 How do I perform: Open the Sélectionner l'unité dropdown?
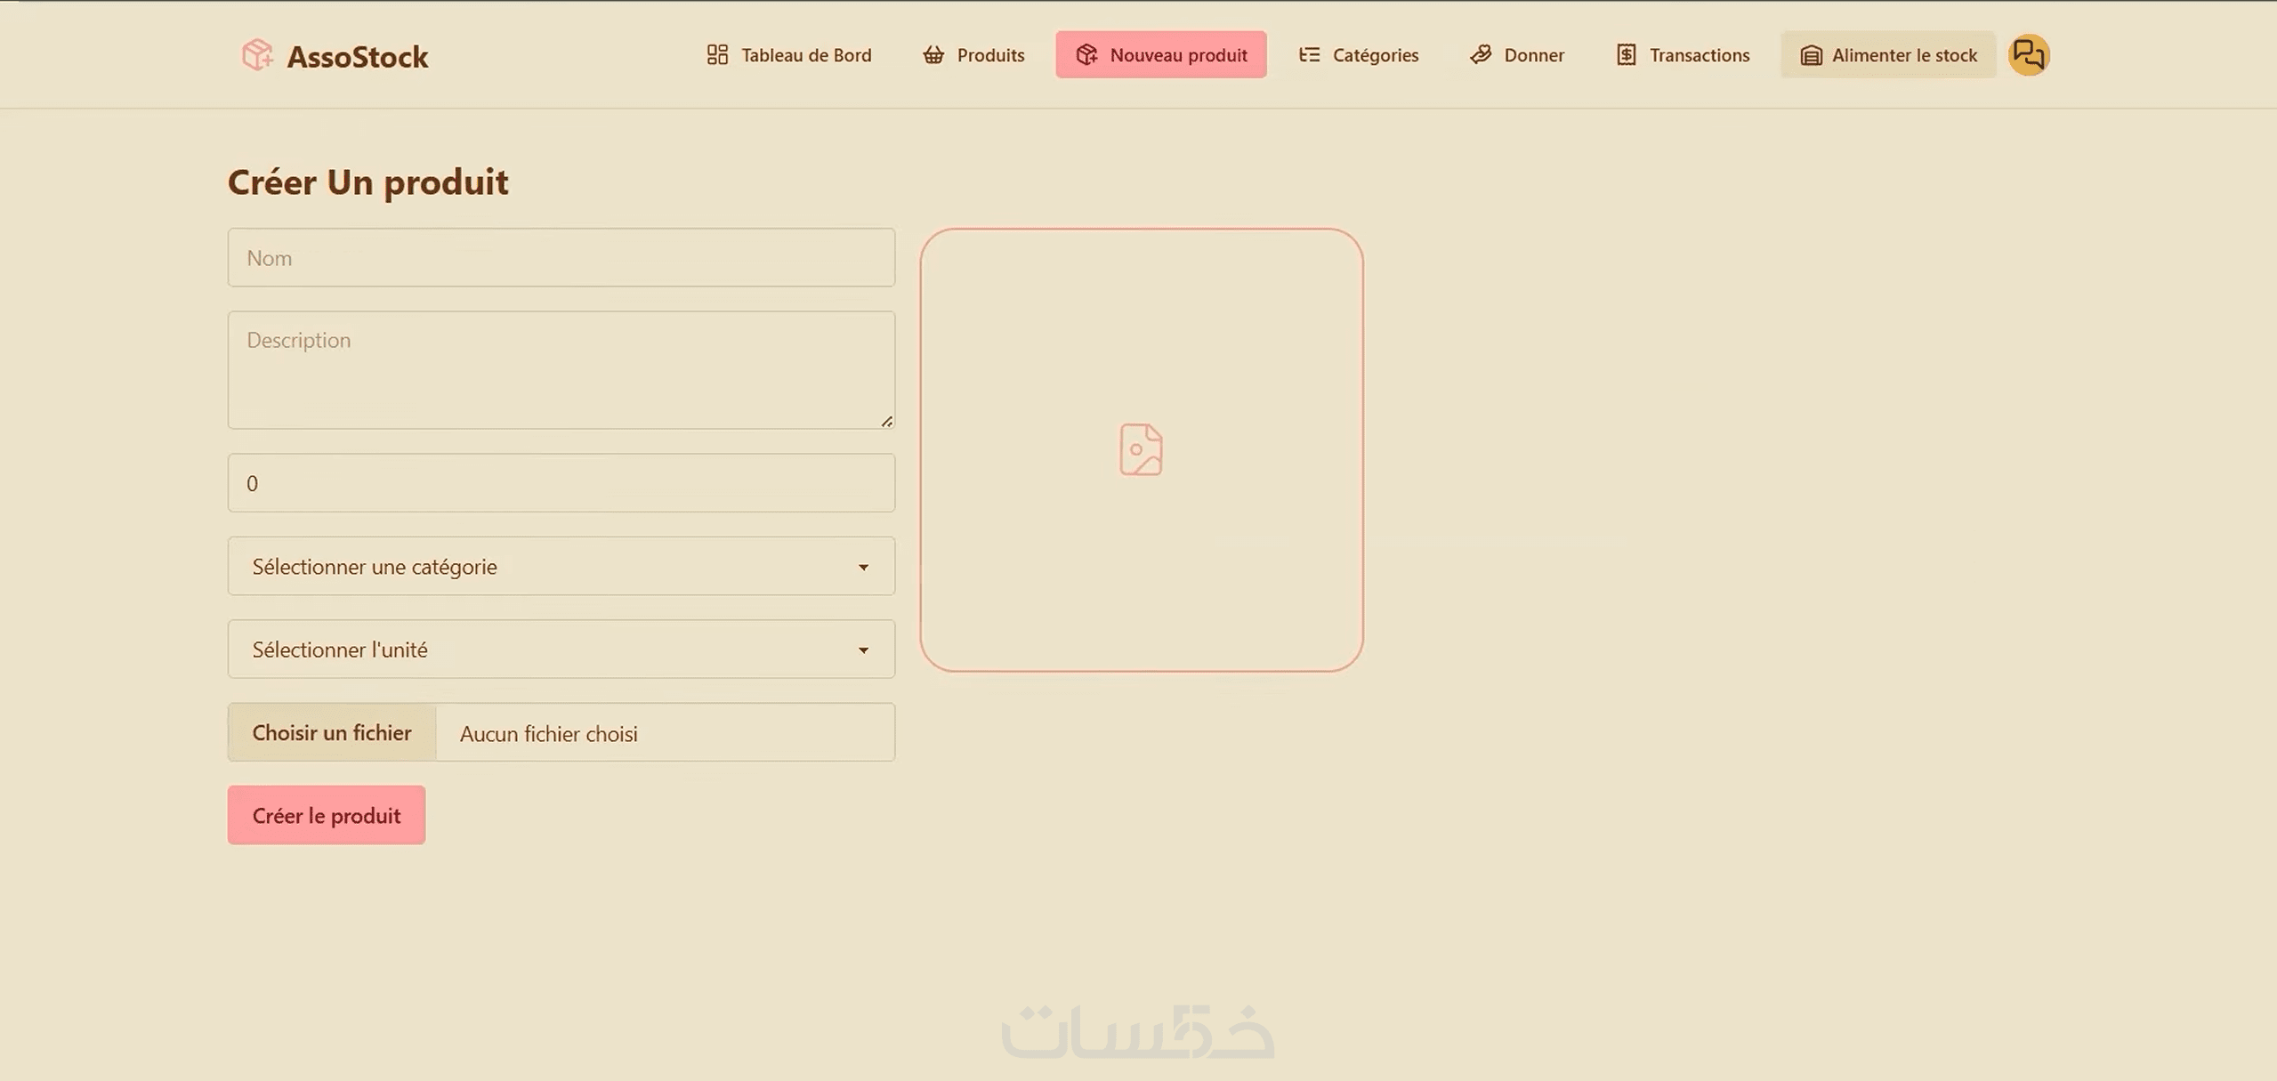(561, 649)
